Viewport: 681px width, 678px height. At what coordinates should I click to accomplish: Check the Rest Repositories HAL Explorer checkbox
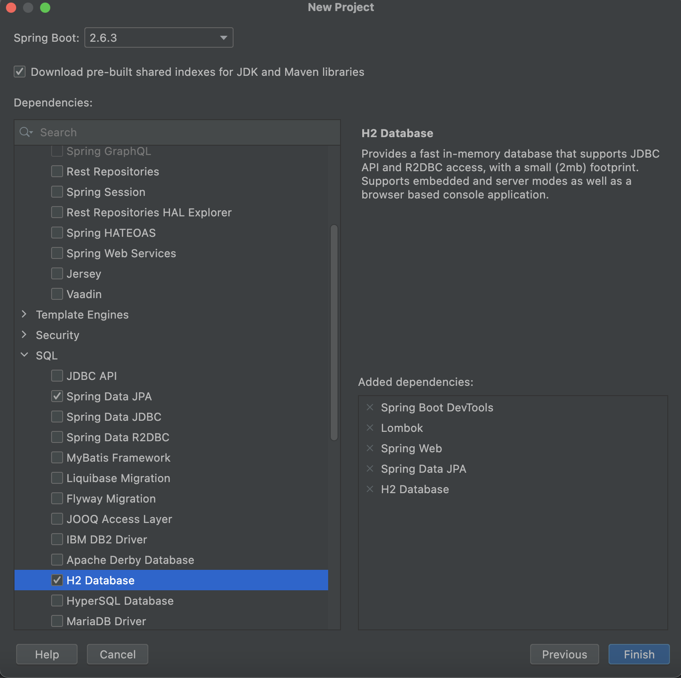[x=57, y=212]
